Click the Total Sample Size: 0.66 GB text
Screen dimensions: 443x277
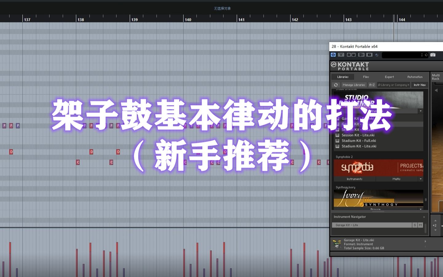coord(364,248)
